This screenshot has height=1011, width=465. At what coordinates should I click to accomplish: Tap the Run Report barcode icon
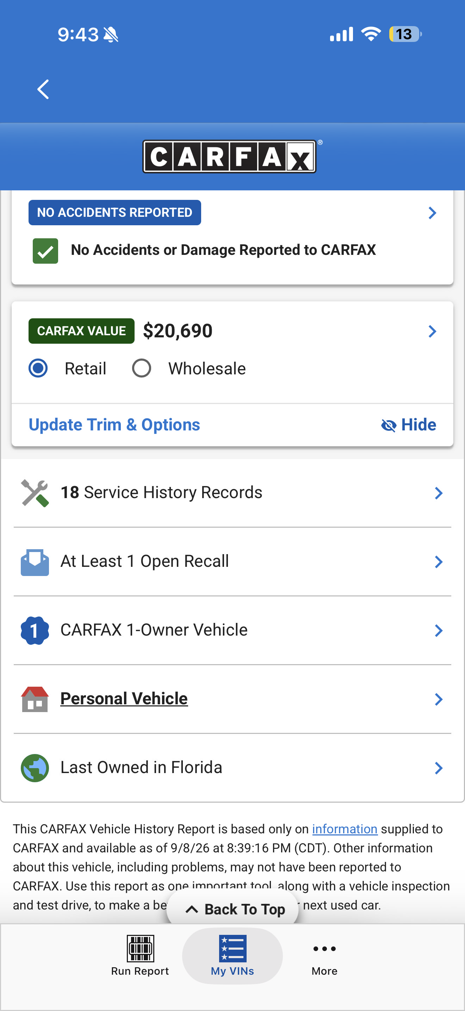point(140,948)
